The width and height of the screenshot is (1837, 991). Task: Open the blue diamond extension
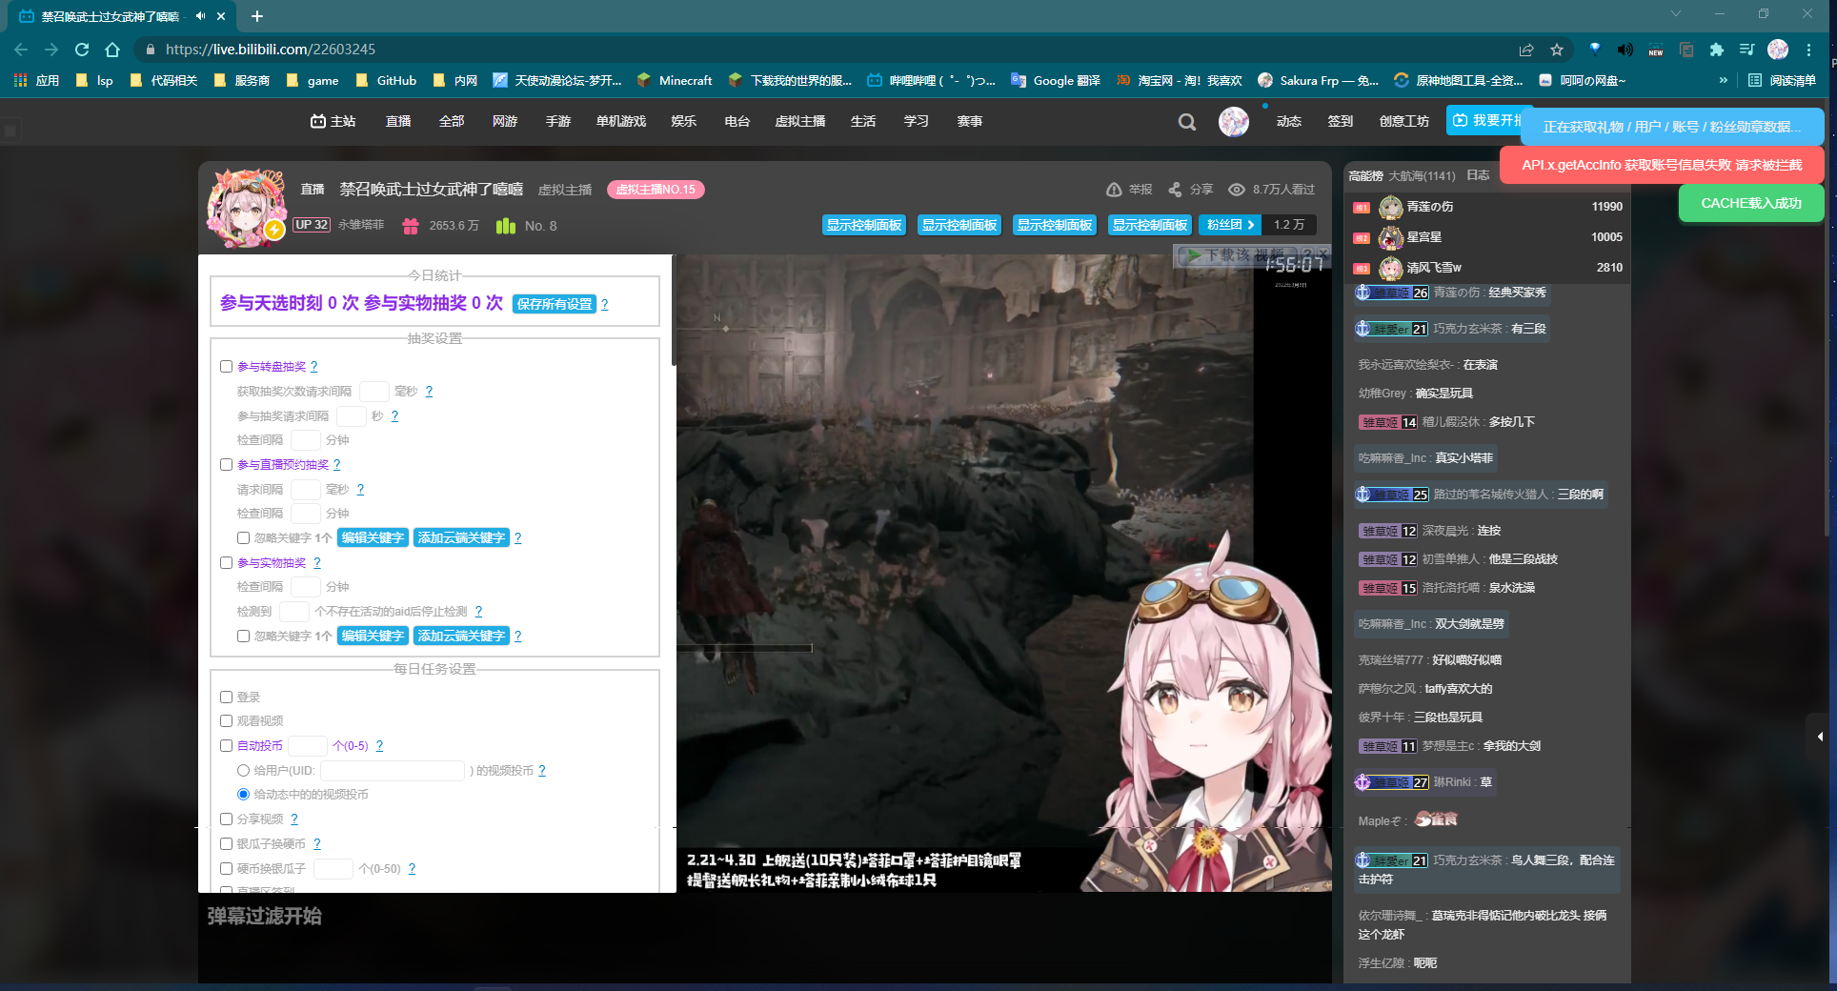point(1595,50)
